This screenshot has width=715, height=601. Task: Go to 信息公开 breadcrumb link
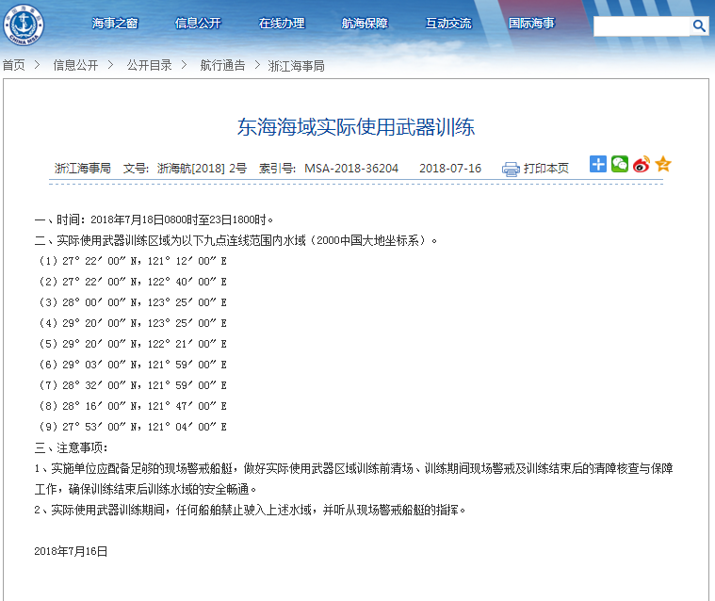[x=75, y=65]
